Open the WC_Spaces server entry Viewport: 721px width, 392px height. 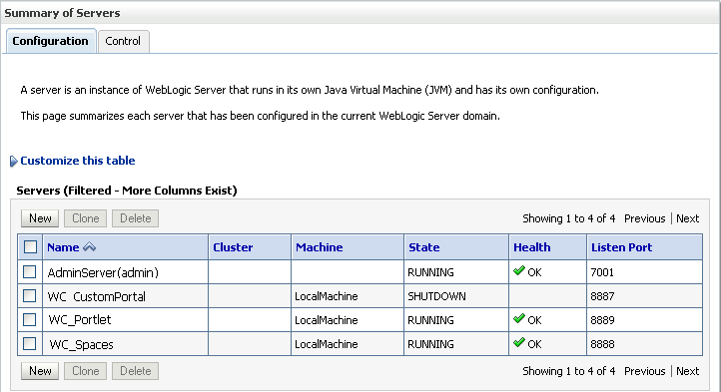click(81, 345)
